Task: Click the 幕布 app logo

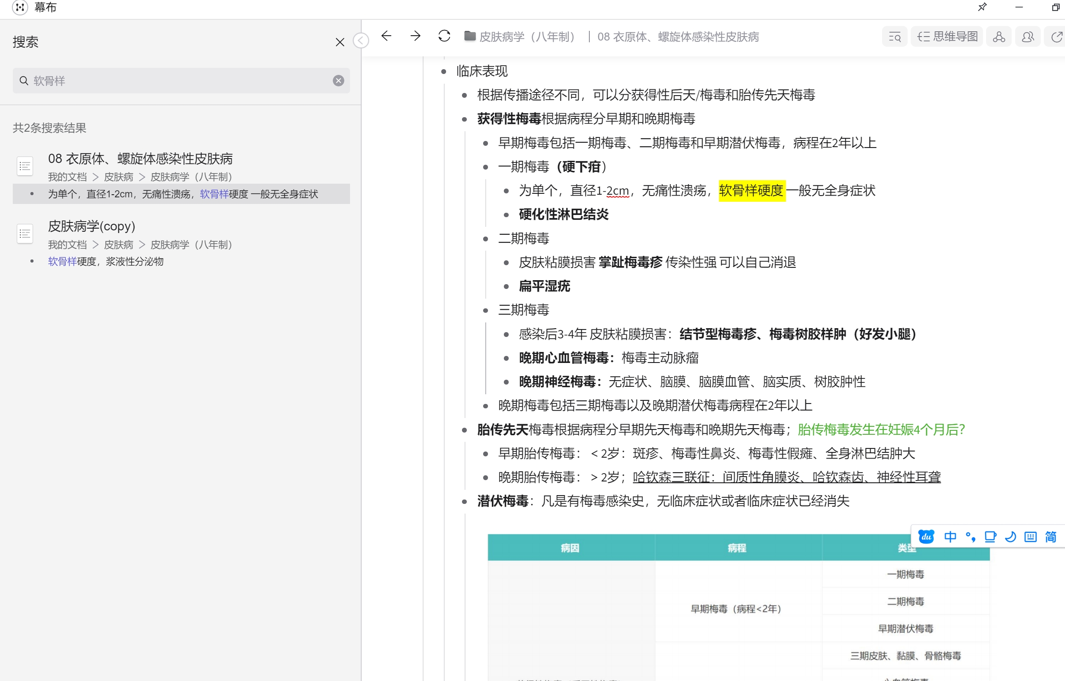Action: 20,7
